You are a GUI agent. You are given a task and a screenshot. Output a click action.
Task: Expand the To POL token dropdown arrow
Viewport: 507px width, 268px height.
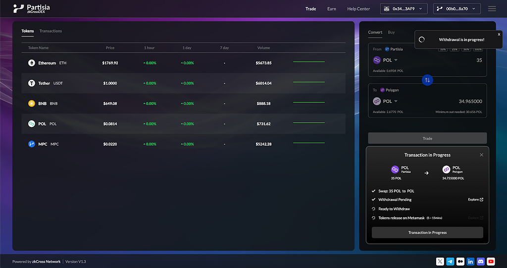point(396,101)
